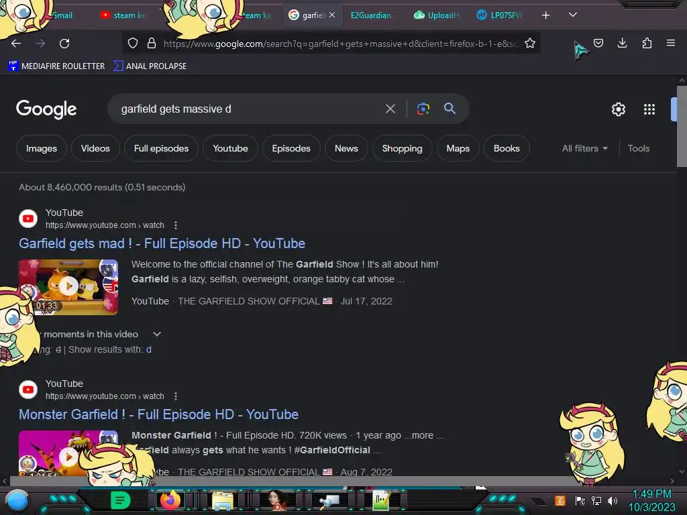Switch to UploadH tab

(436, 15)
